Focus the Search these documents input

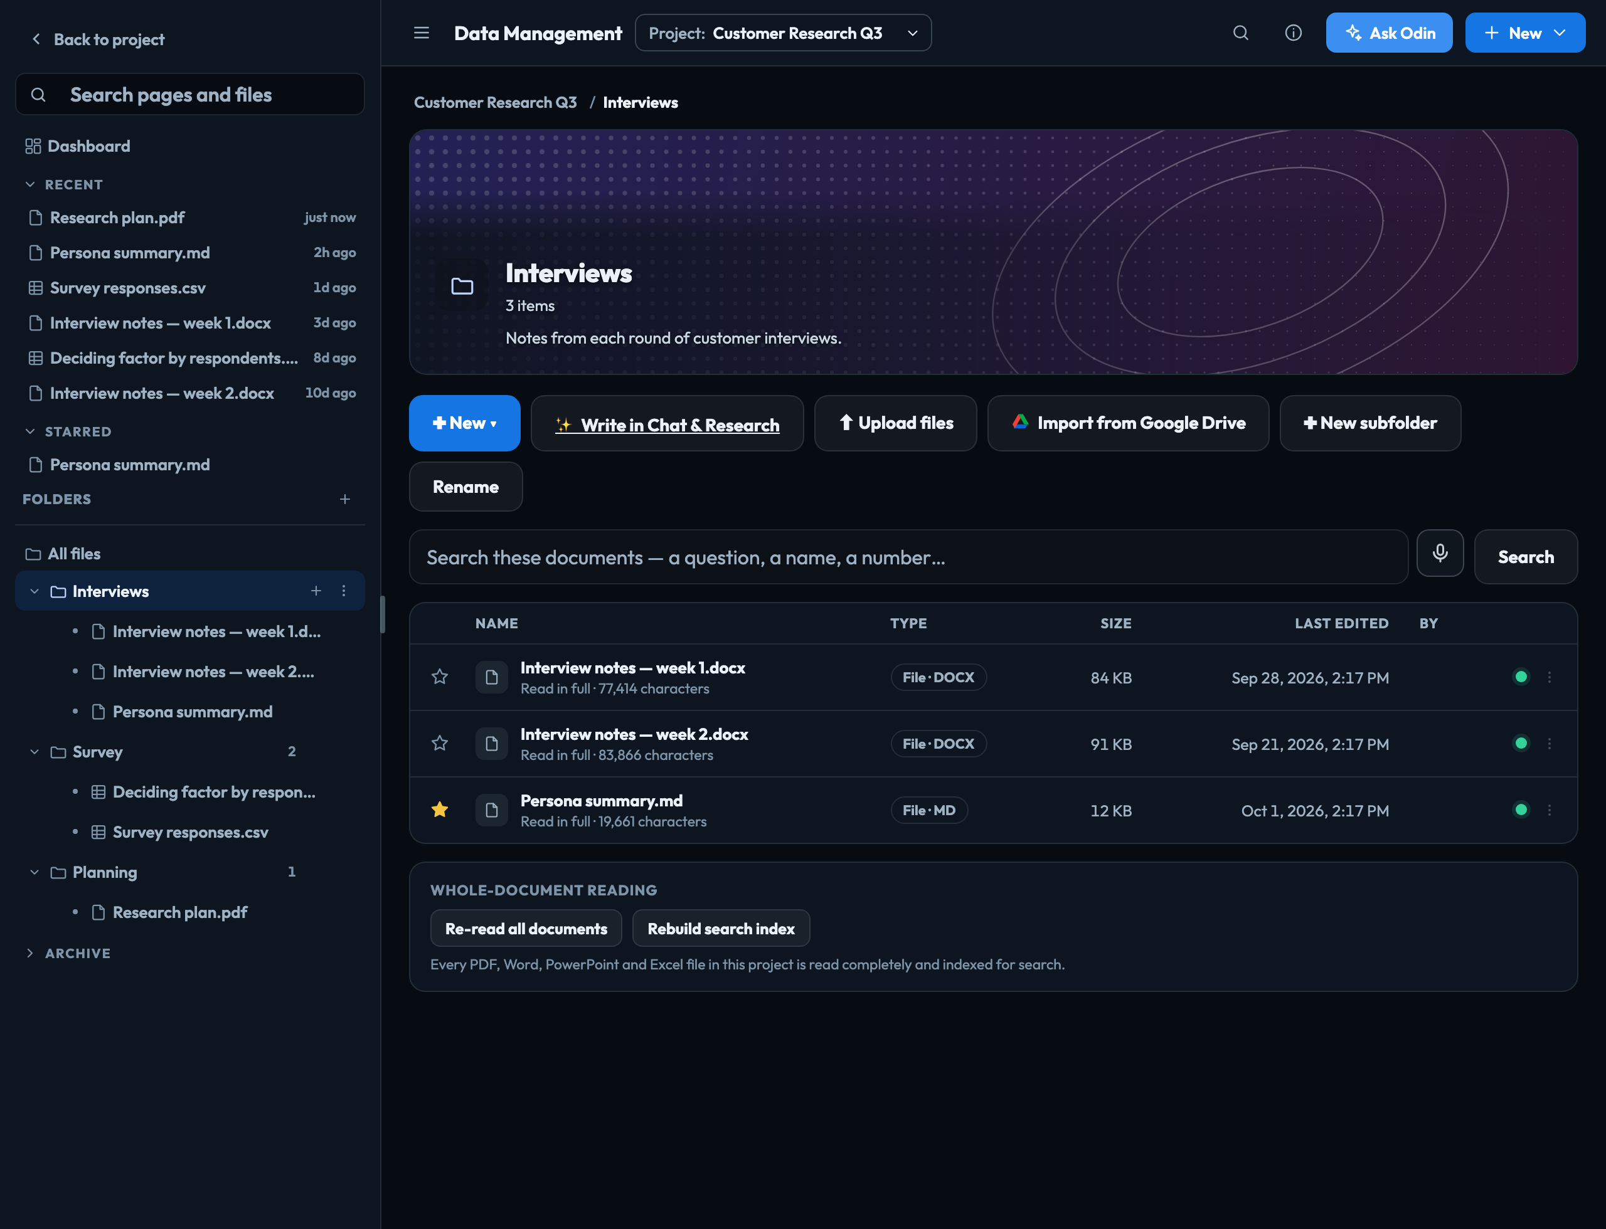[908, 557]
